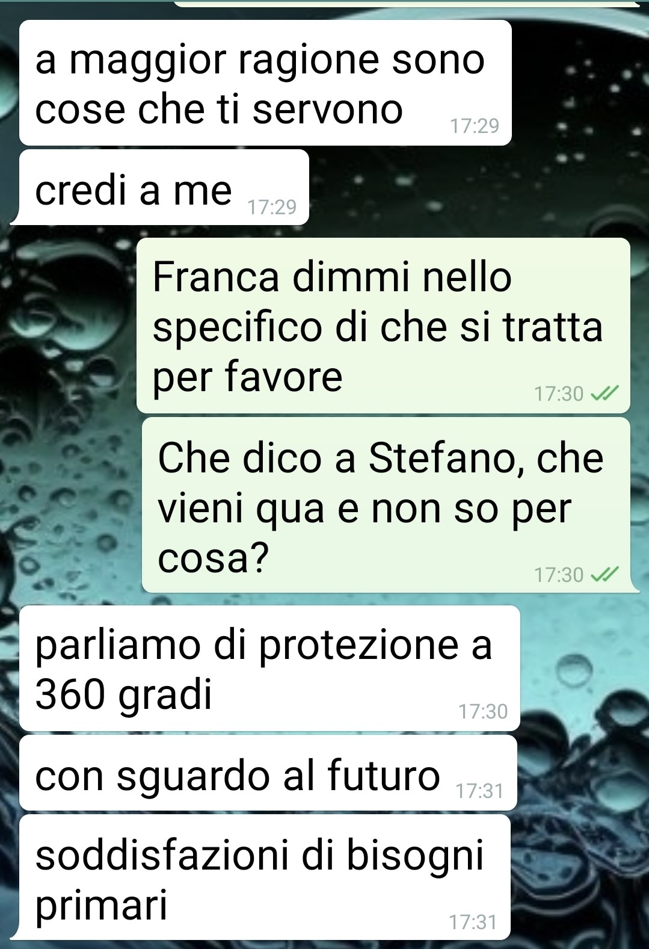Tap the 17:29 timestamp on 'credi a me'

pyautogui.click(x=272, y=208)
